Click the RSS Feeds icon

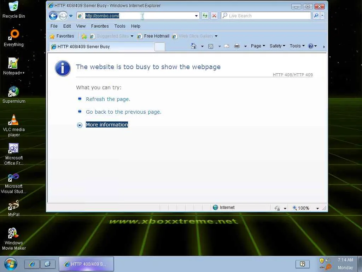click(211, 46)
